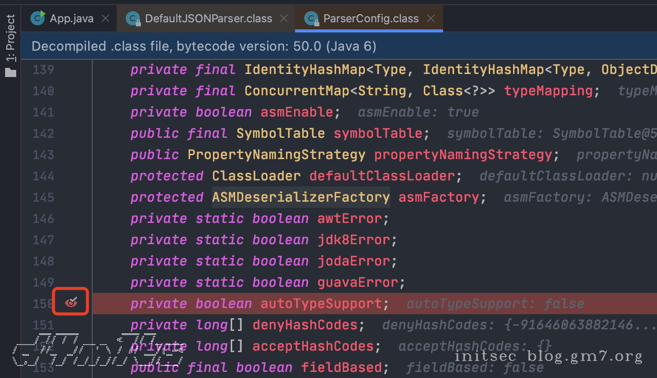Click the ParserConfig.class file type icon

[311, 19]
